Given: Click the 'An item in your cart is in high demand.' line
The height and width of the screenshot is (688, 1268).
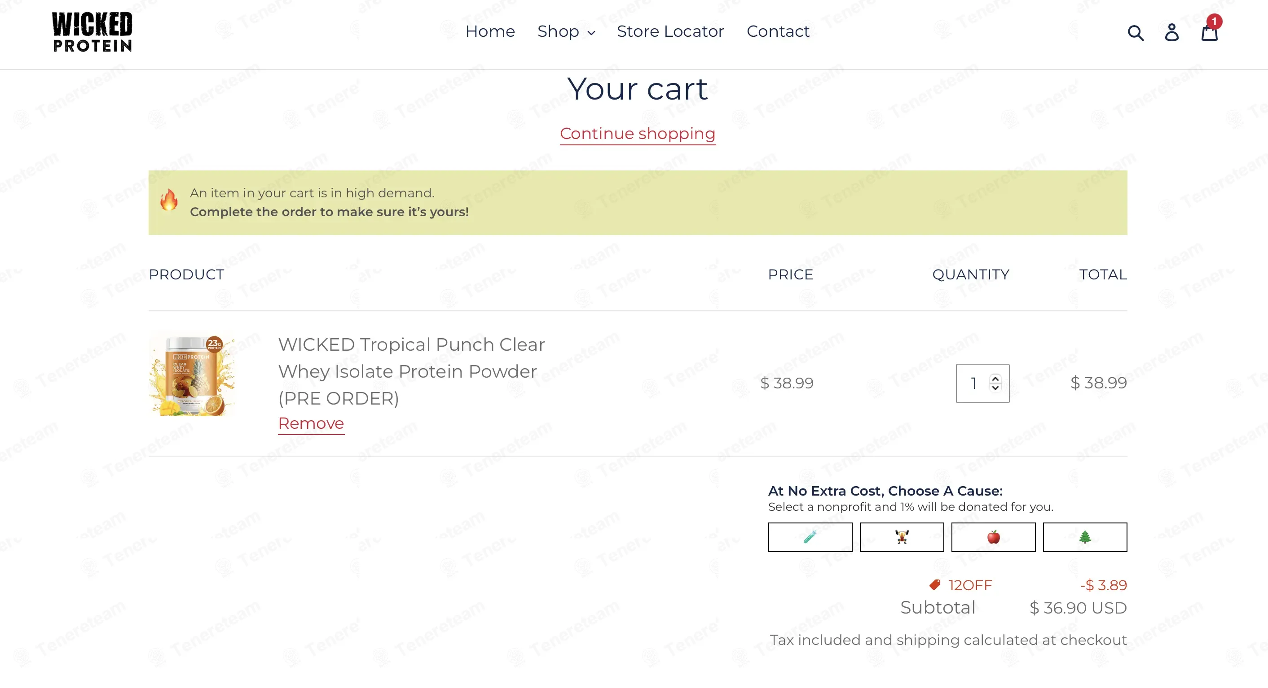Looking at the screenshot, I should (312, 193).
